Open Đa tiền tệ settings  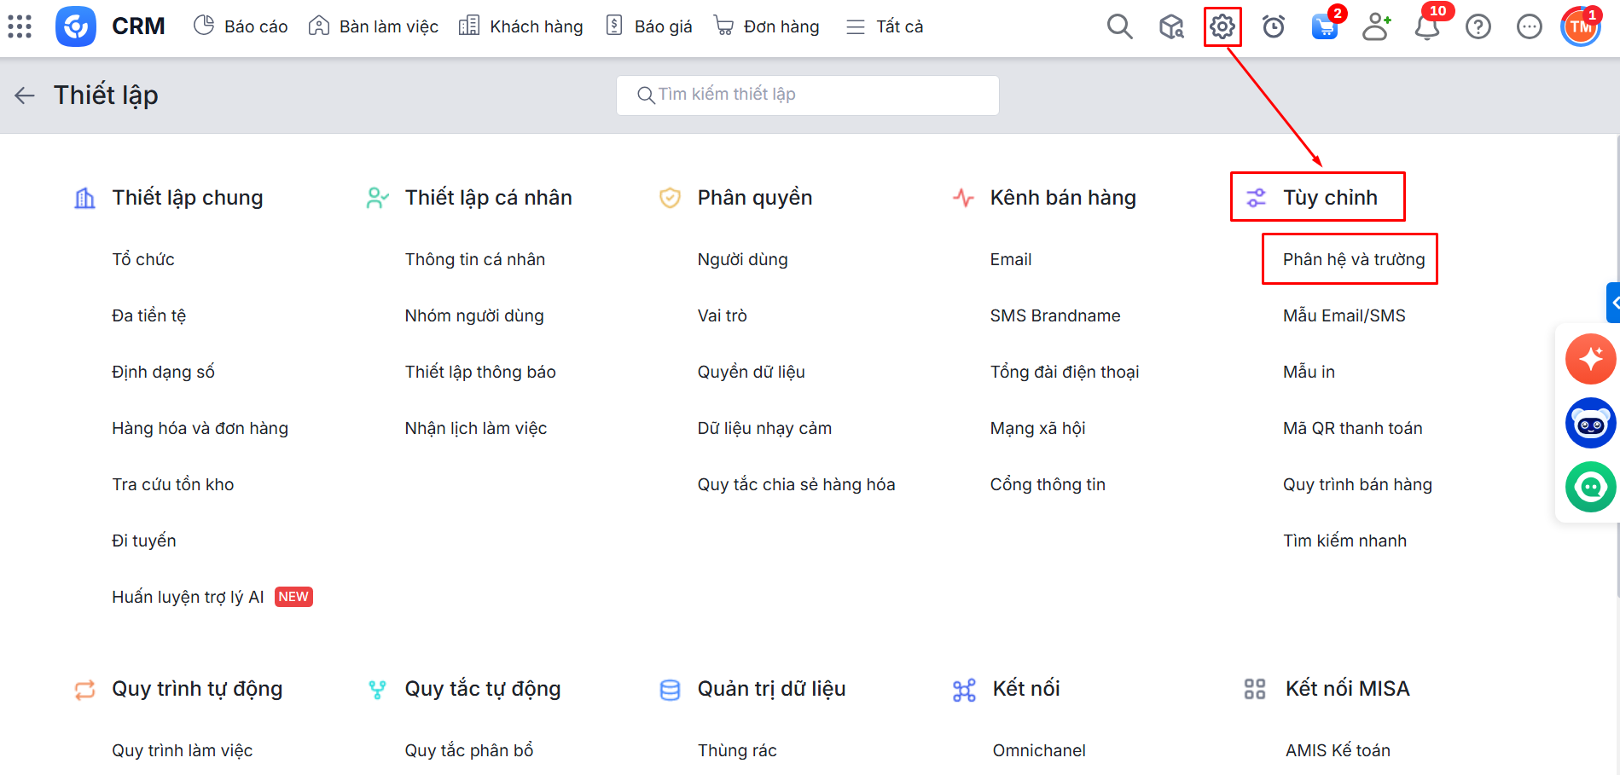(x=149, y=315)
